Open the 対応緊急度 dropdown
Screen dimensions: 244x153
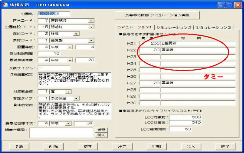tap(67, 92)
